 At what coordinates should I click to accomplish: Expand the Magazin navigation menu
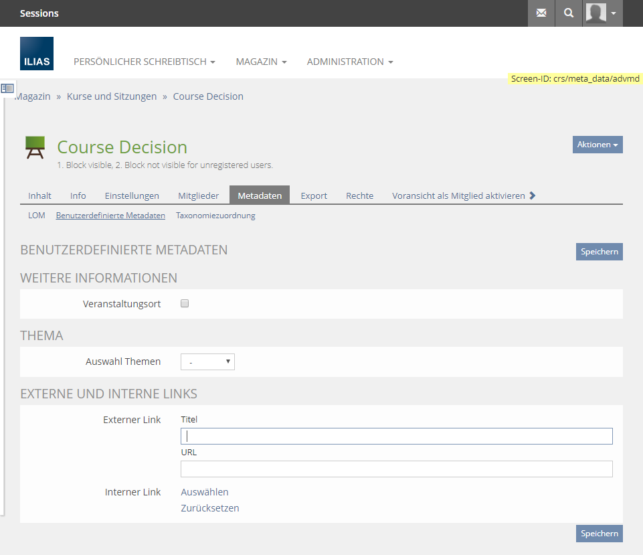(261, 62)
